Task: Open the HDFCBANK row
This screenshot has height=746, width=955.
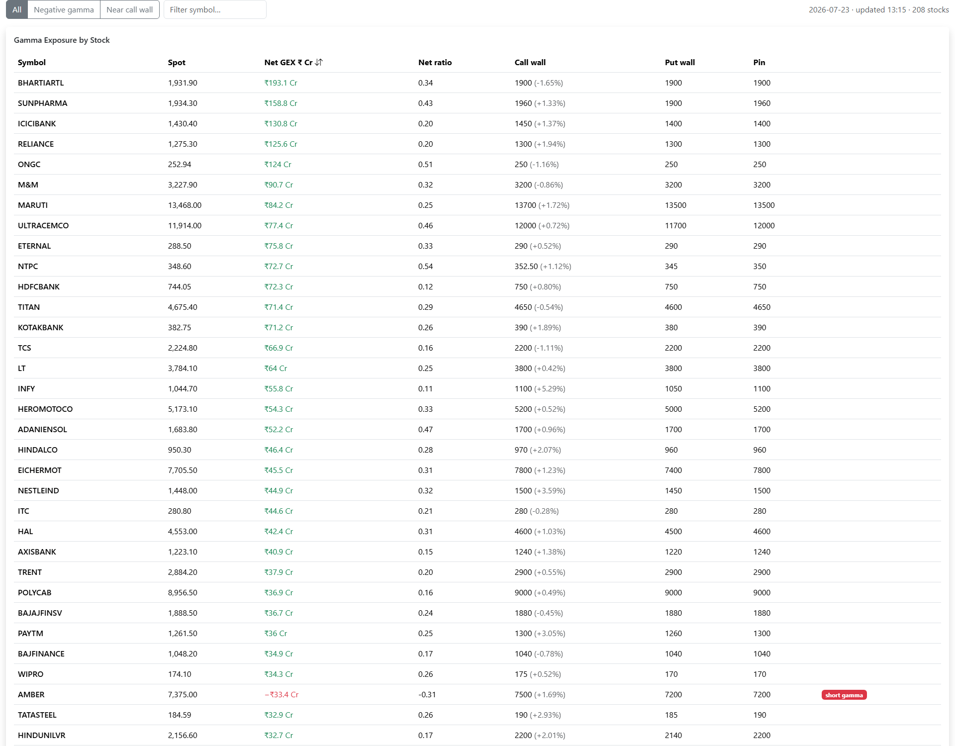Action: 477,286
